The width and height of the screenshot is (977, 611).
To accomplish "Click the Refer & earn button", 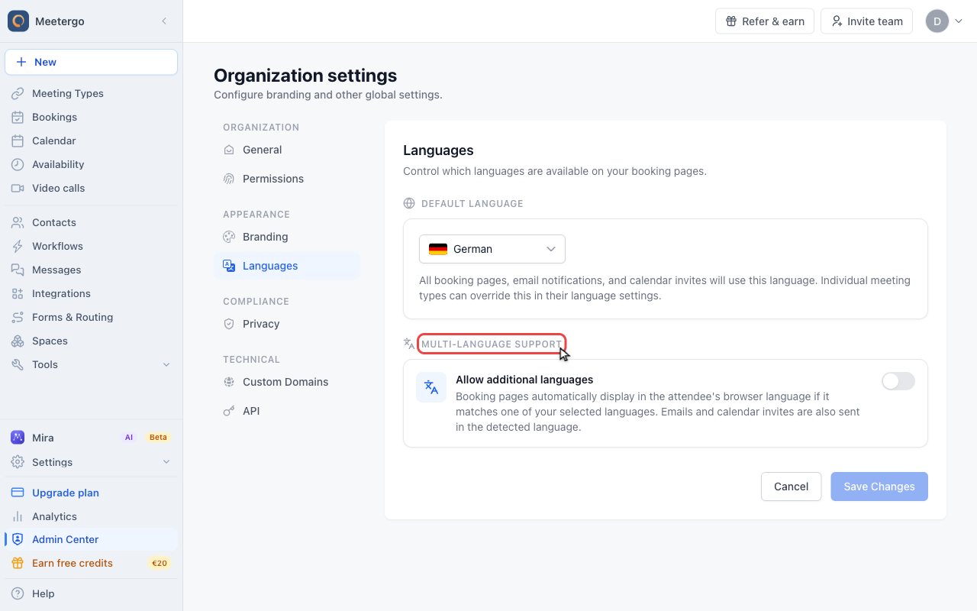I will point(765,21).
